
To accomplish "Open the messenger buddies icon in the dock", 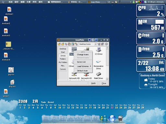I will pos(103,119).
